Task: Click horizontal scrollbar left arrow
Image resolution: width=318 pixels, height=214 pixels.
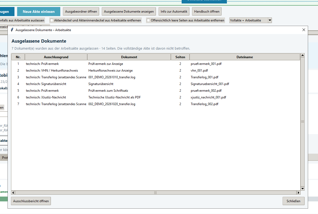Action: click(x=13, y=193)
